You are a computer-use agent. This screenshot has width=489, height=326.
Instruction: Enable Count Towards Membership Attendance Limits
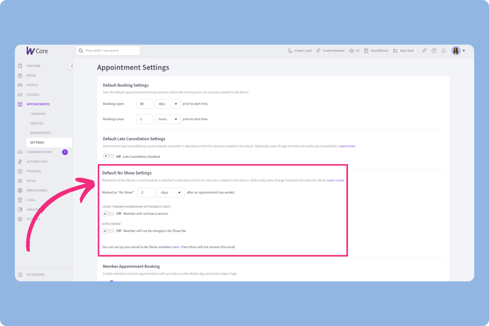coord(108,214)
